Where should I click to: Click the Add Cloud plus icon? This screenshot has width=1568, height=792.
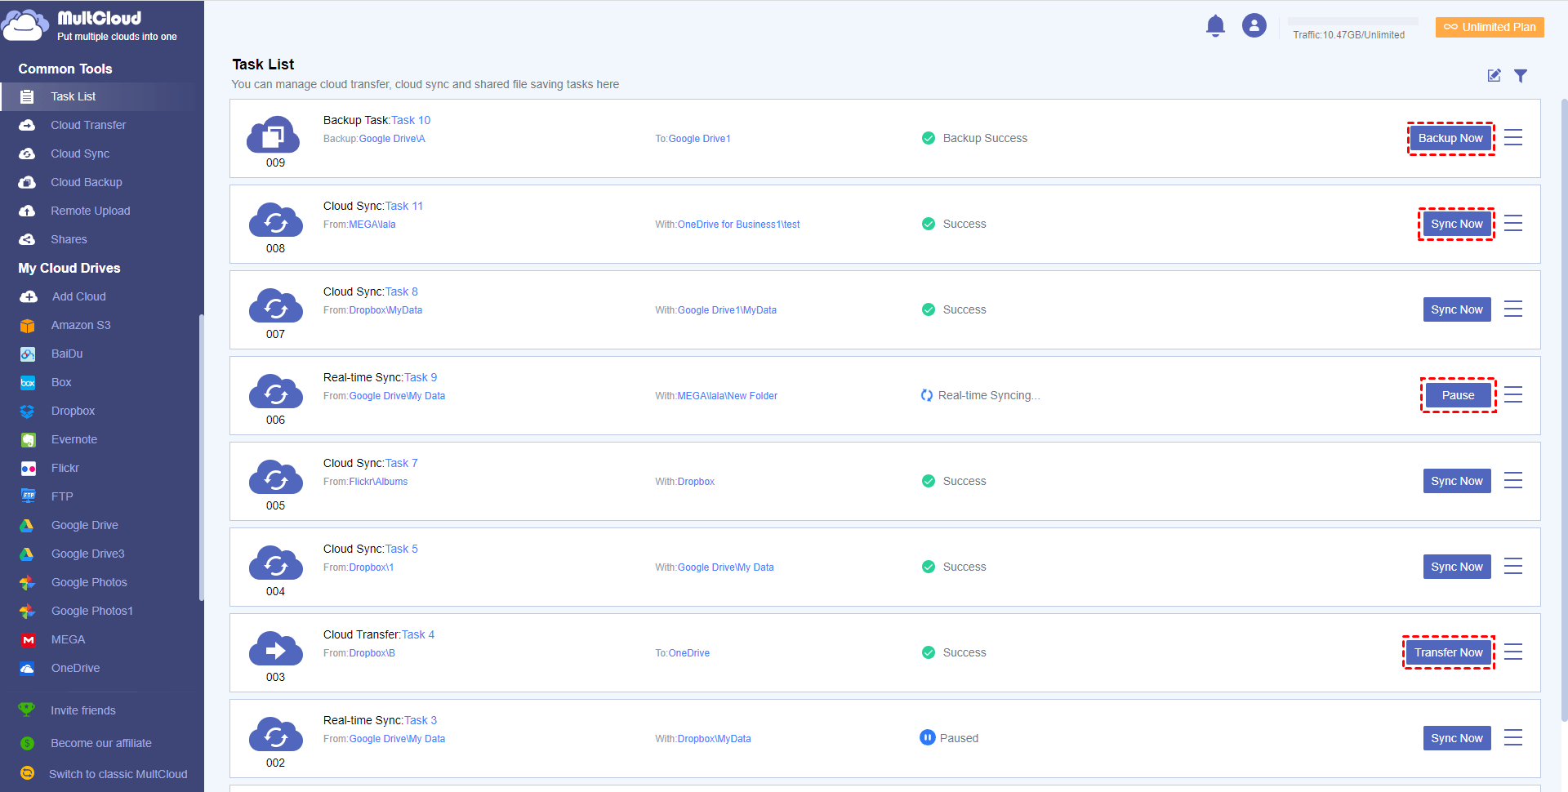click(29, 296)
